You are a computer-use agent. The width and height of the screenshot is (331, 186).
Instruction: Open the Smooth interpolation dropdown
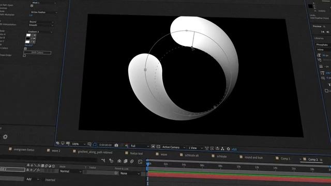(41, 25)
